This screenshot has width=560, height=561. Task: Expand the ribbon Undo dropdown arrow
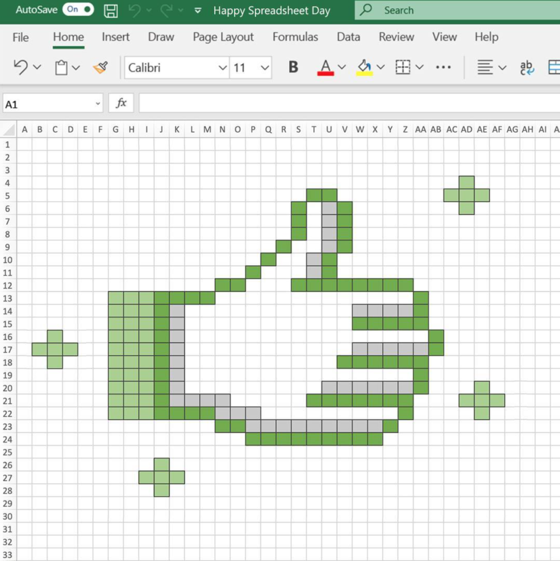pyautogui.click(x=37, y=67)
